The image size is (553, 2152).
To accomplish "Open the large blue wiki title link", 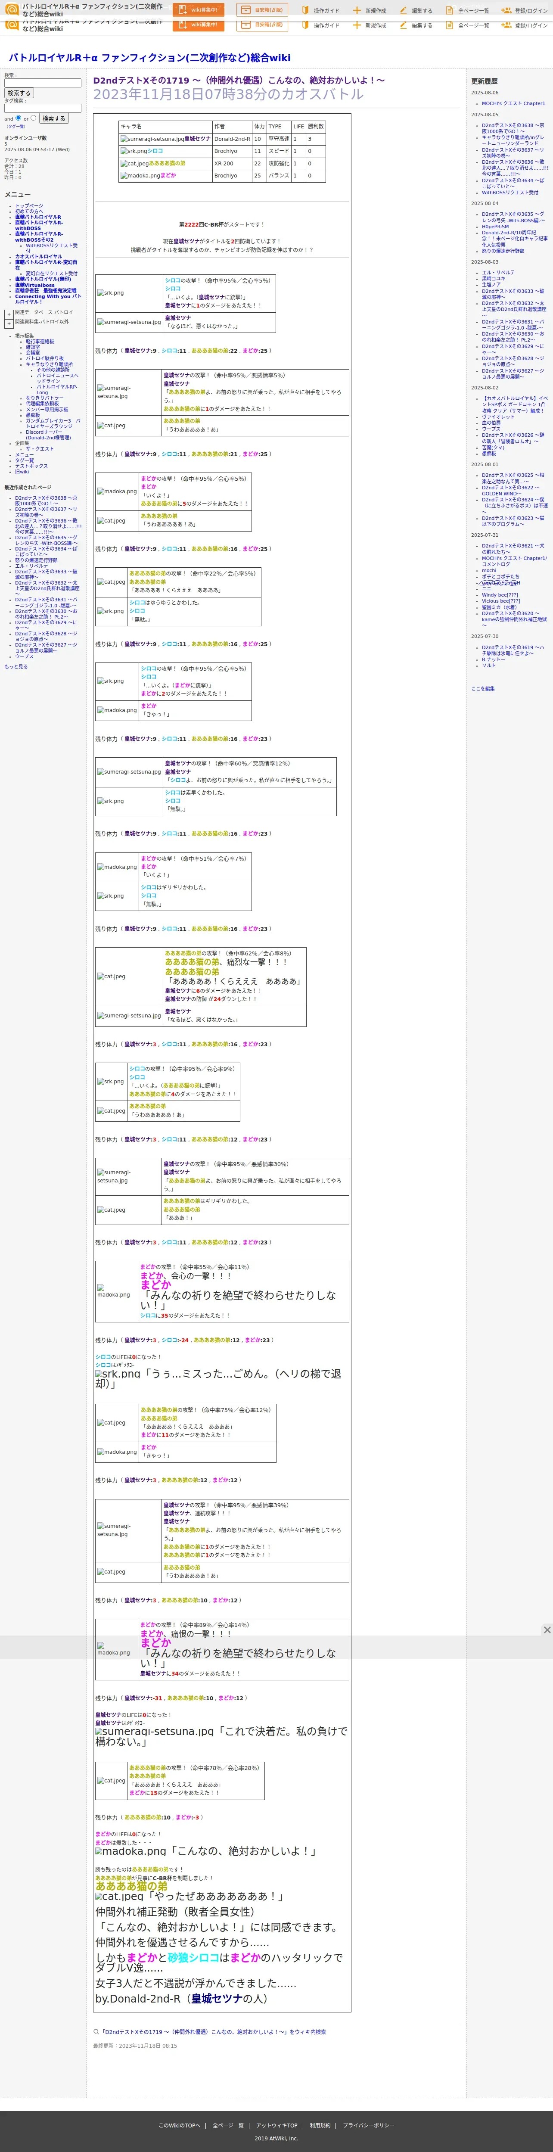I will click(149, 58).
